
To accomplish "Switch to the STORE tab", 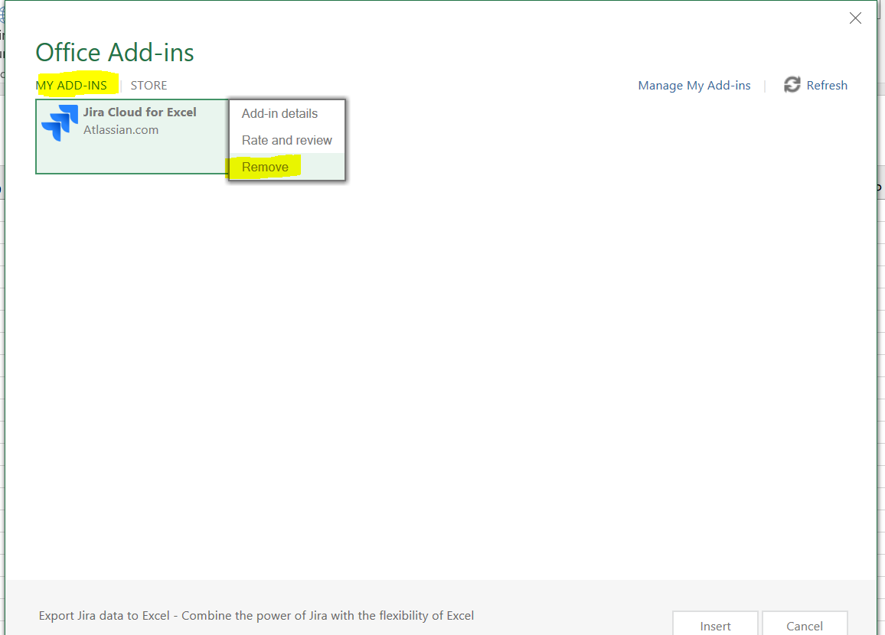I will (x=149, y=85).
